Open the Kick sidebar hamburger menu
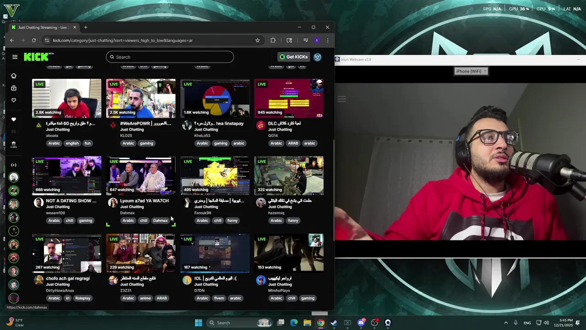The width and height of the screenshot is (586, 330). click(x=15, y=57)
